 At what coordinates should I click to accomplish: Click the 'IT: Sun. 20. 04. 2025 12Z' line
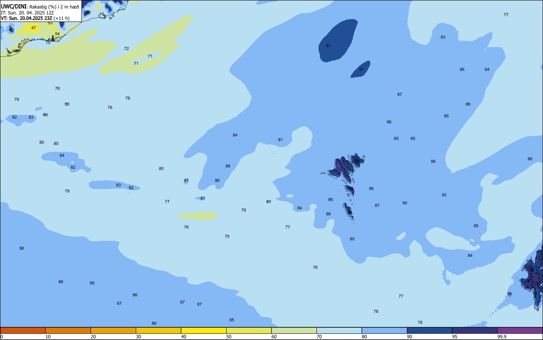pos(27,13)
